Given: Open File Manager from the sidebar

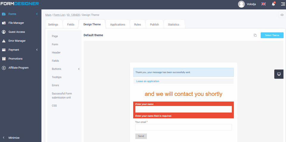Looking at the screenshot, I should point(16,23).
